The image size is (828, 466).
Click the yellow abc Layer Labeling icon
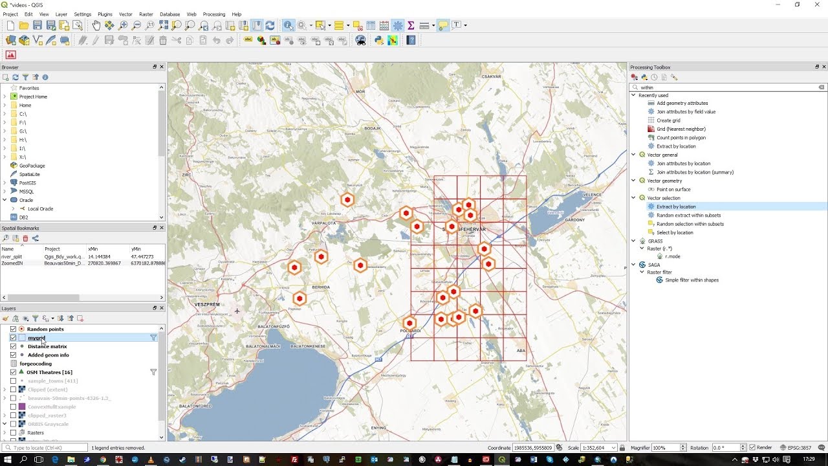[x=248, y=40]
